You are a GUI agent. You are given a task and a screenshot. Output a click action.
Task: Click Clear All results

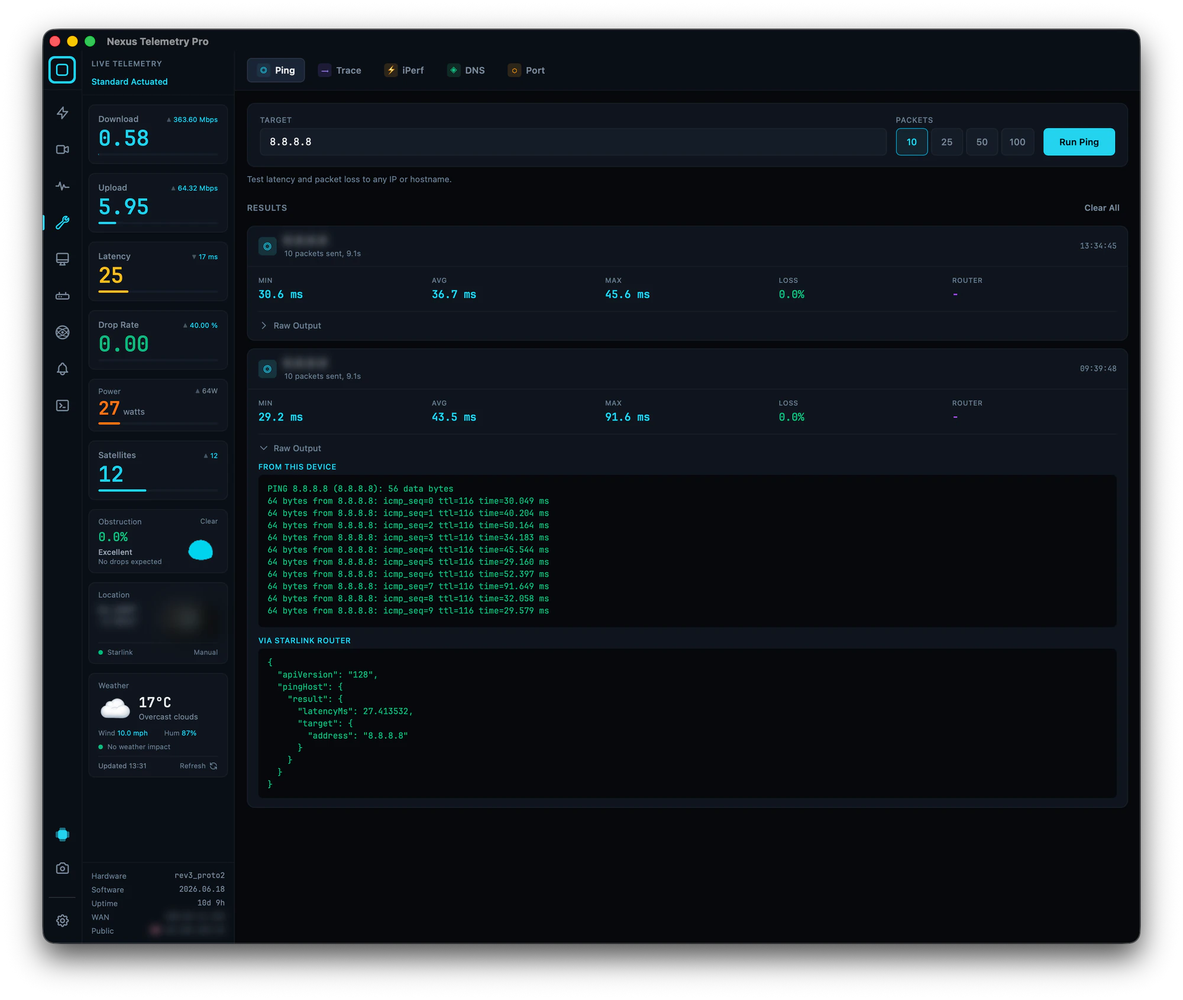coord(1101,208)
